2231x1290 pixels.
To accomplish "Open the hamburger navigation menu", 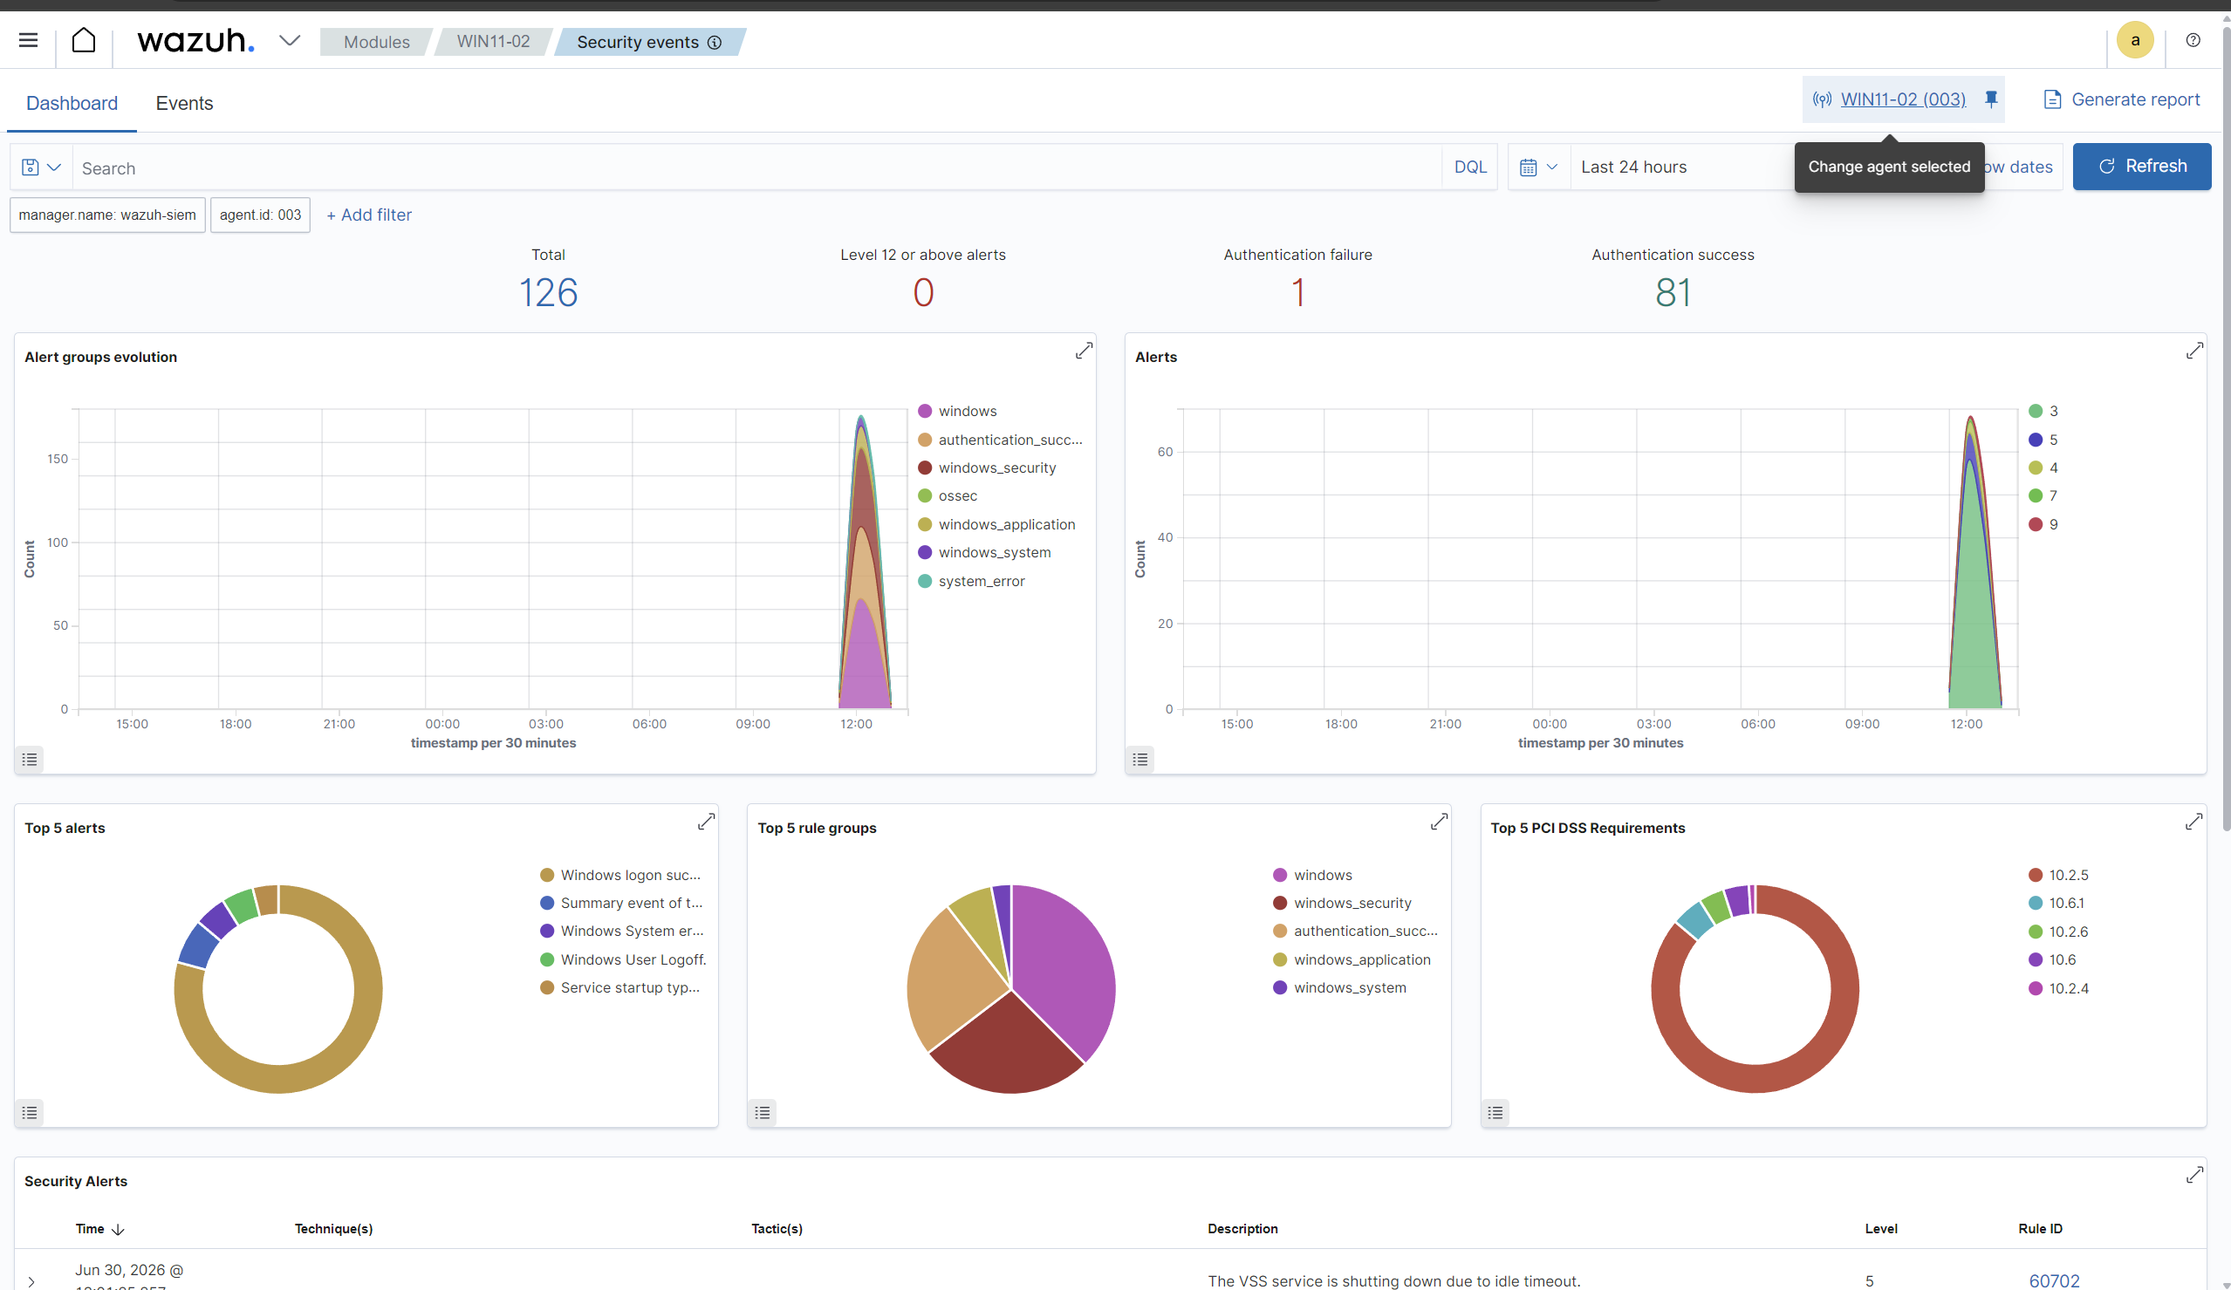I will click(x=28, y=41).
